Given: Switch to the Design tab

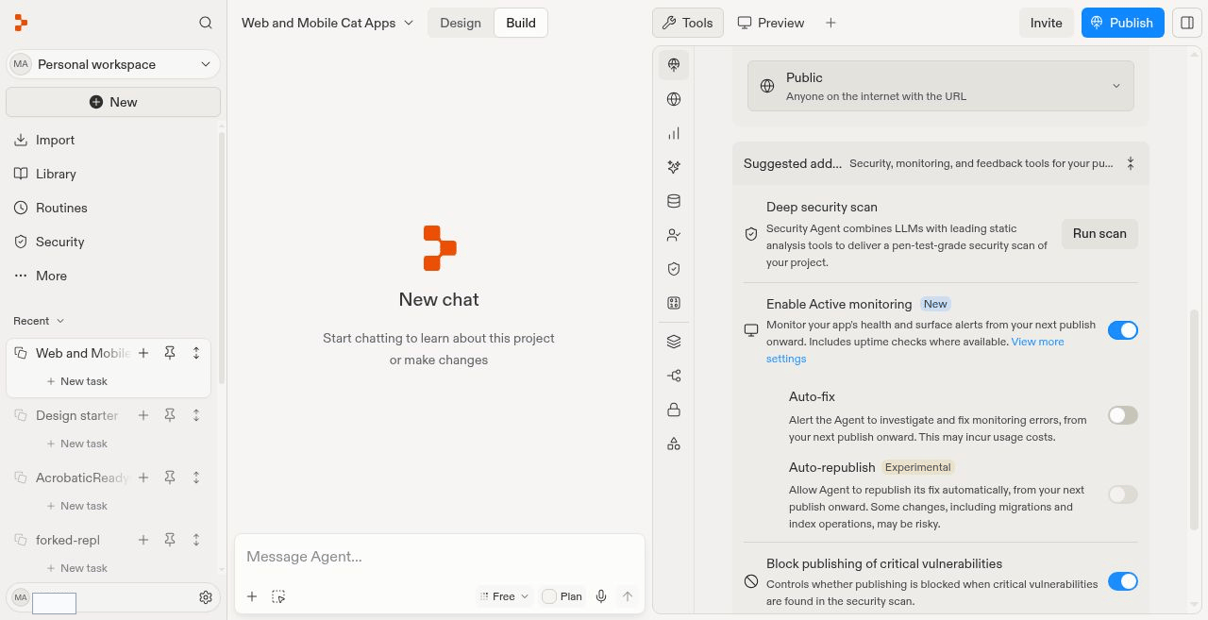Looking at the screenshot, I should (461, 23).
